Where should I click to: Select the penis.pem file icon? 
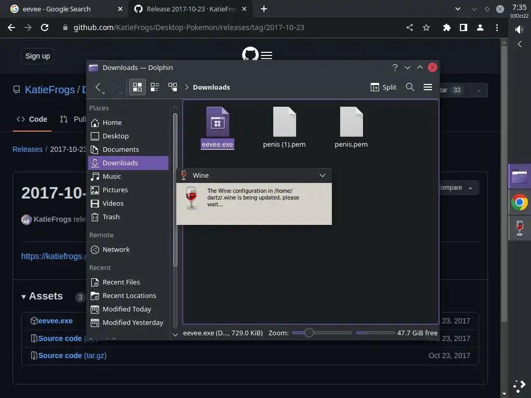pyautogui.click(x=351, y=122)
